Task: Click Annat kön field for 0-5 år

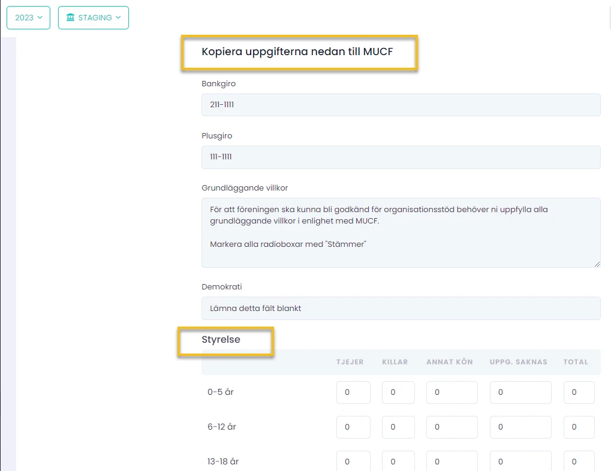Action: coord(452,393)
